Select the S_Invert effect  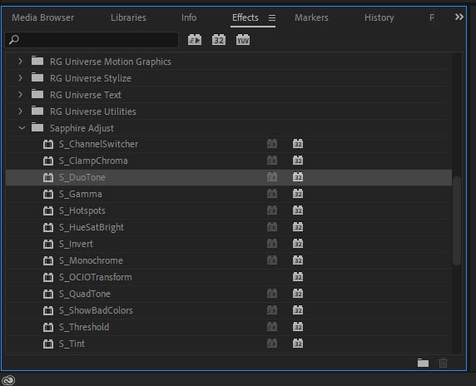76,245
